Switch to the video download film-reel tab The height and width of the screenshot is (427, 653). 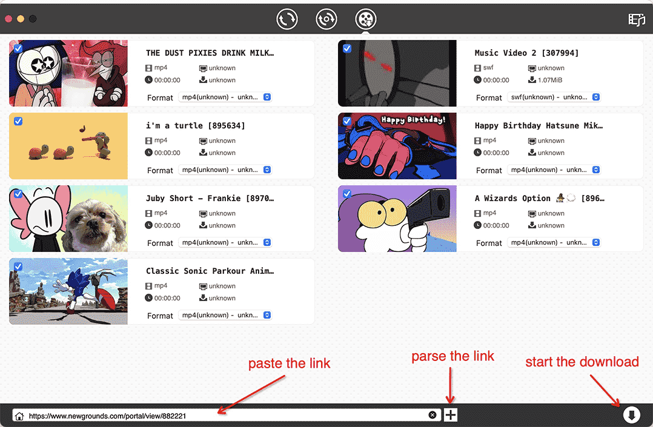[366, 19]
